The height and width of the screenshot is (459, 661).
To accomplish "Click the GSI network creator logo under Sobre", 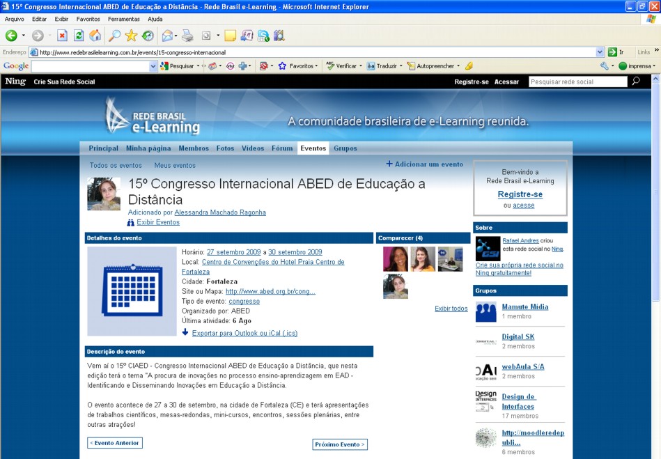I will pos(488,249).
